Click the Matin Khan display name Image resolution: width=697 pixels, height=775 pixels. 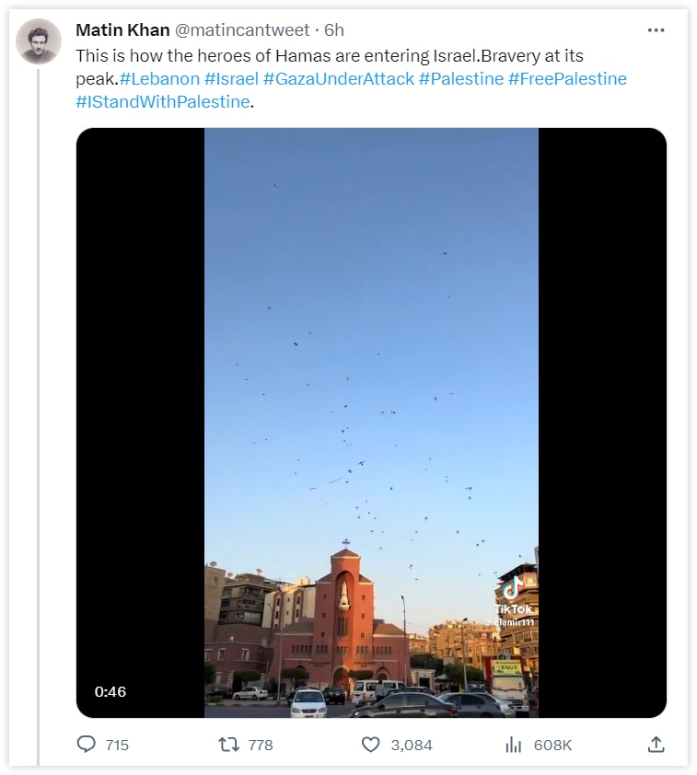tap(122, 30)
